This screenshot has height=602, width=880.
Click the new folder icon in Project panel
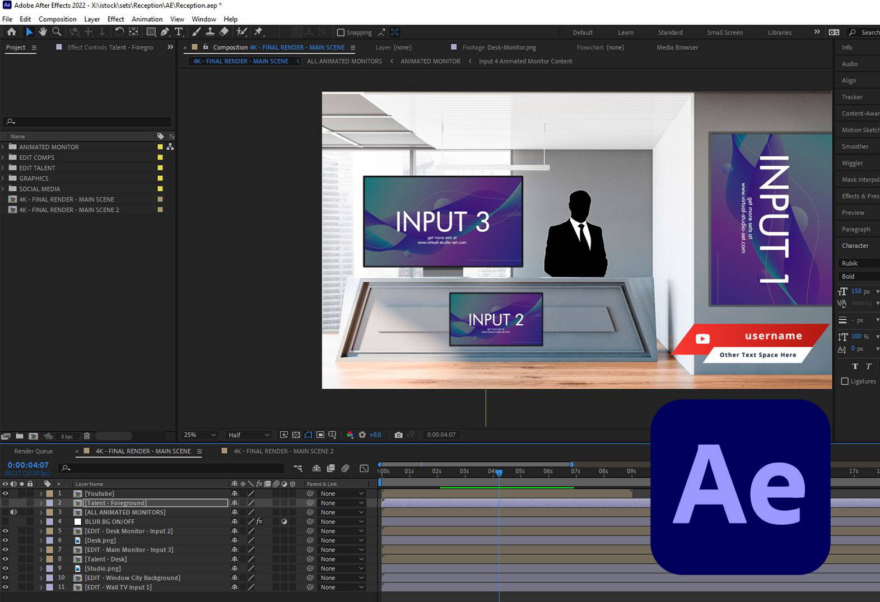tap(20, 436)
